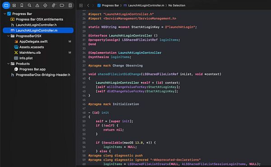Select Progress Bar.app product
Image resolution: width=271 pixels, height=167 pixels.
tap(33, 69)
